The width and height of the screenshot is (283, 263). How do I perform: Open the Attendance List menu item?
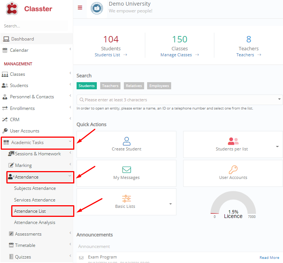click(x=43, y=211)
